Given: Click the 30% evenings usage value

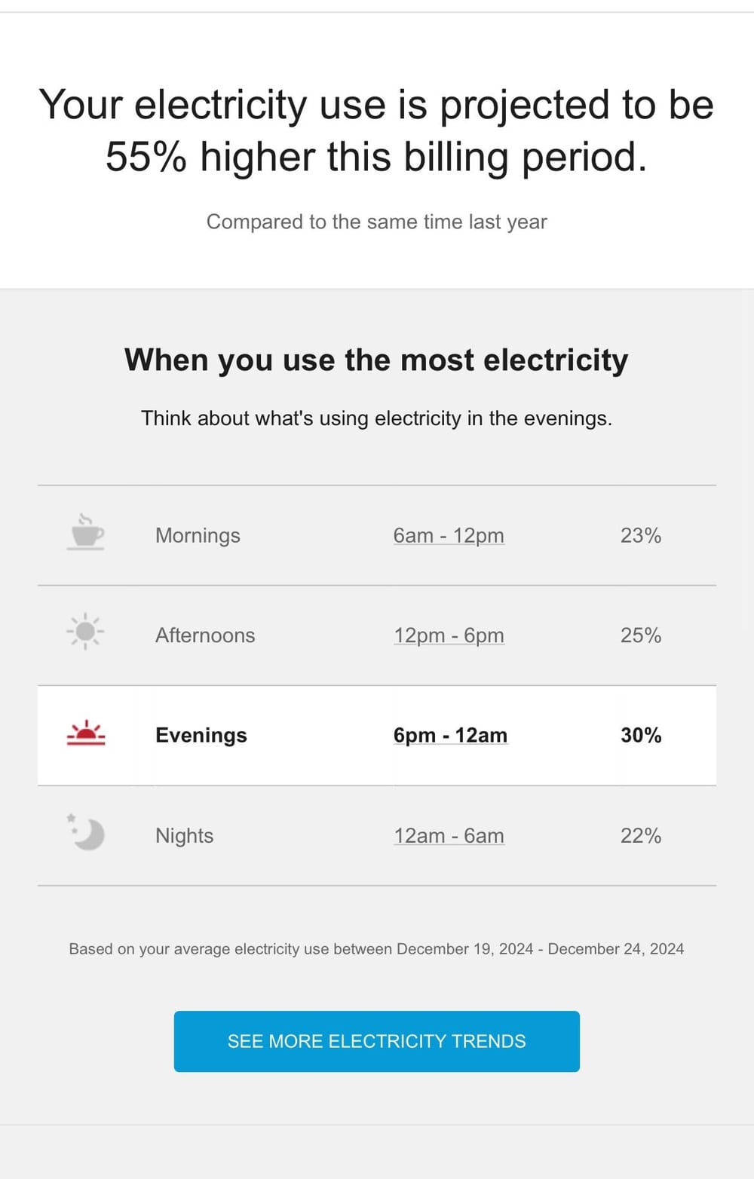Looking at the screenshot, I should click(641, 735).
